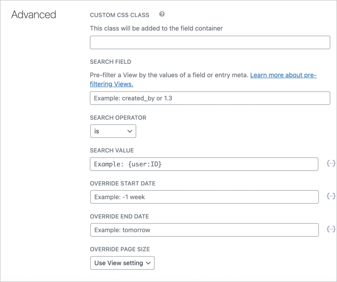Click the 'OVERRIDE PAGE SIZE' label
Viewport: 337px width, 282px height.
(x=120, y=249)
